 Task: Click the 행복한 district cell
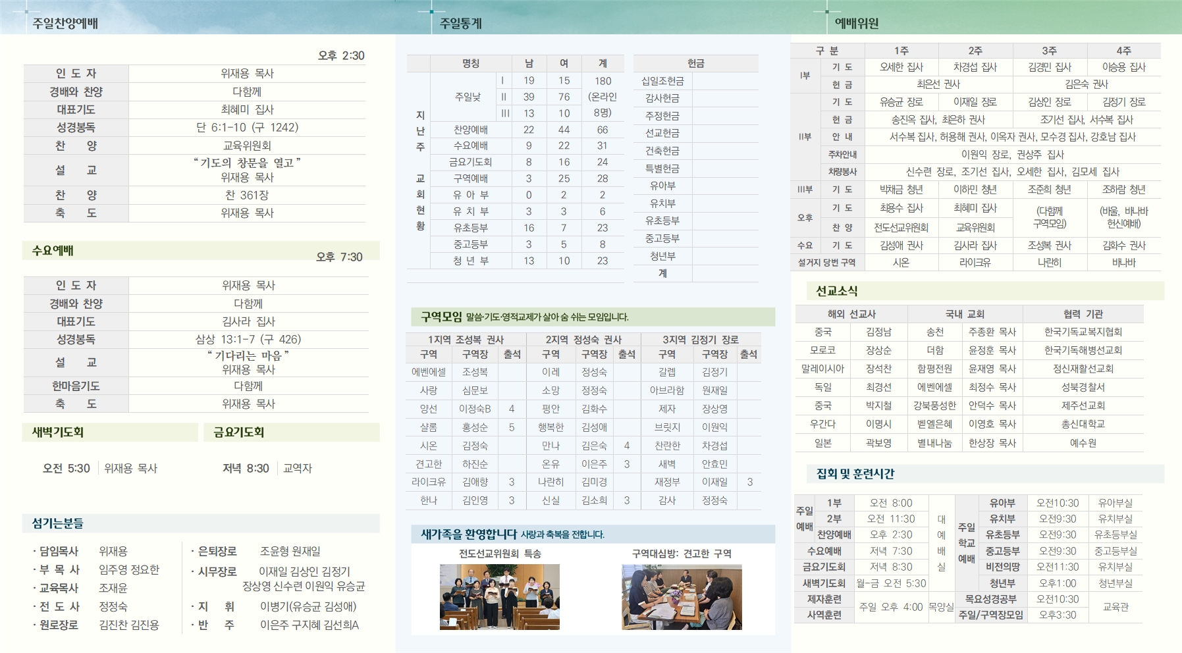(x=551, y=427)
